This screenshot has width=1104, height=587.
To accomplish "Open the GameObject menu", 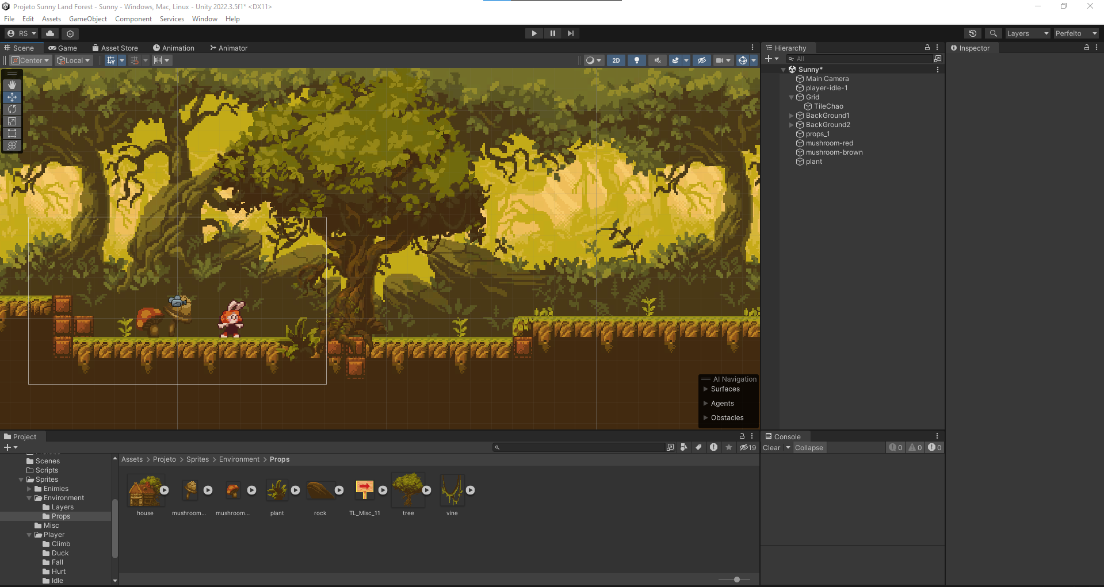I will pos(88,19).
